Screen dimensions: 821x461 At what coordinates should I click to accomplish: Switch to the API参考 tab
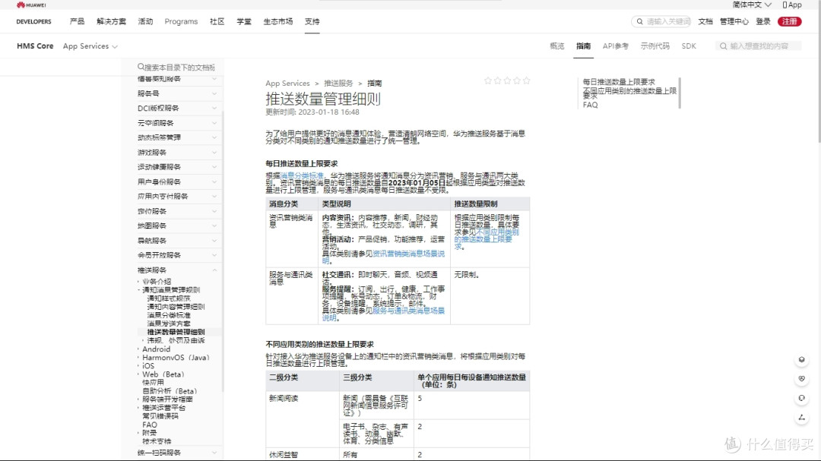click(x=615, y=46)
